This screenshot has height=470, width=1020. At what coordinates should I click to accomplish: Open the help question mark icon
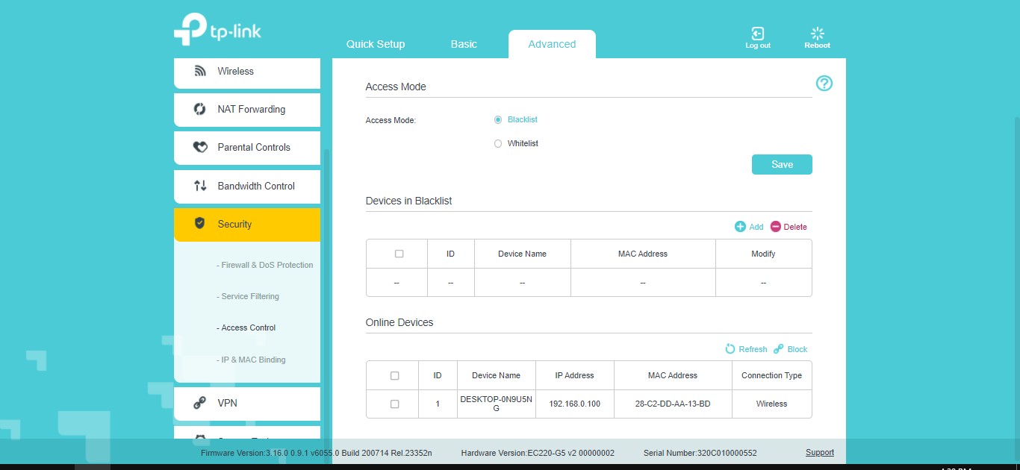pyautogui.click(x=824, y=84)
